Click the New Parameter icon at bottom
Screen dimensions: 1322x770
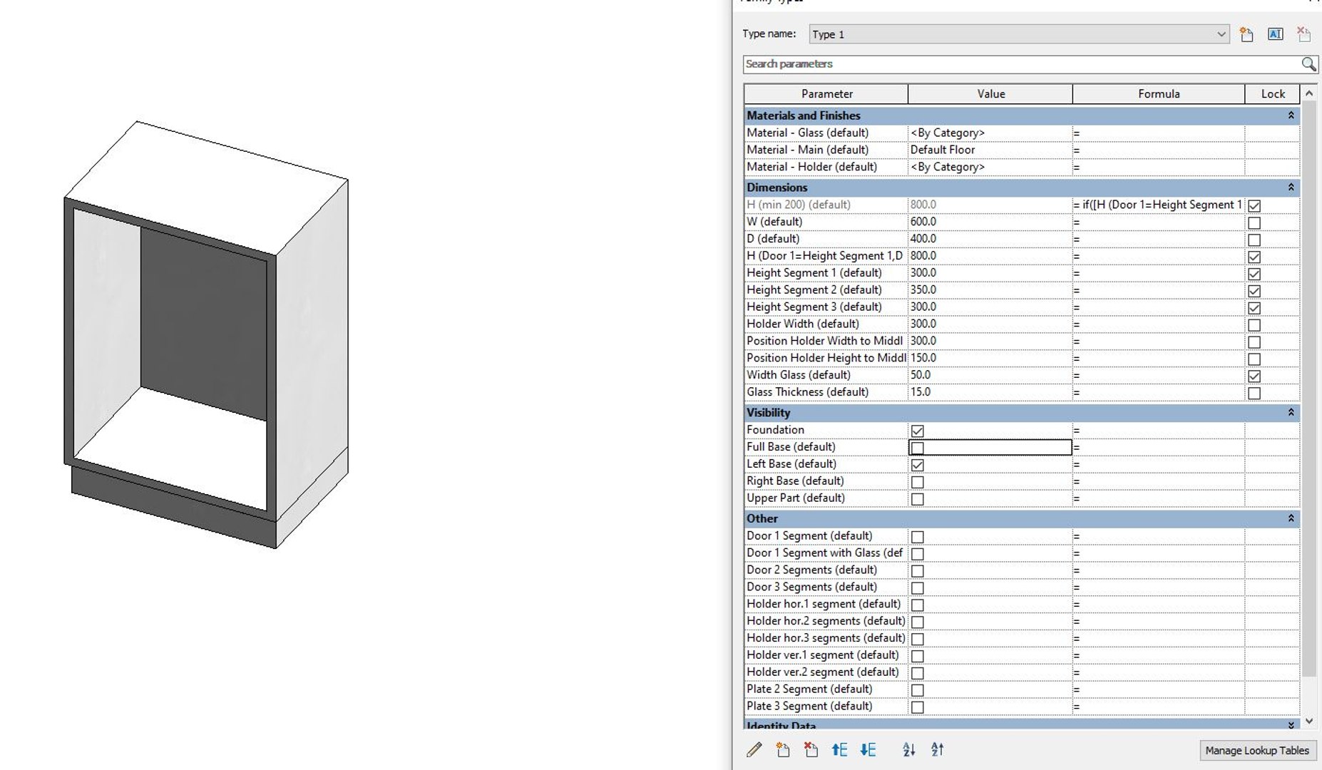point(783,749)
